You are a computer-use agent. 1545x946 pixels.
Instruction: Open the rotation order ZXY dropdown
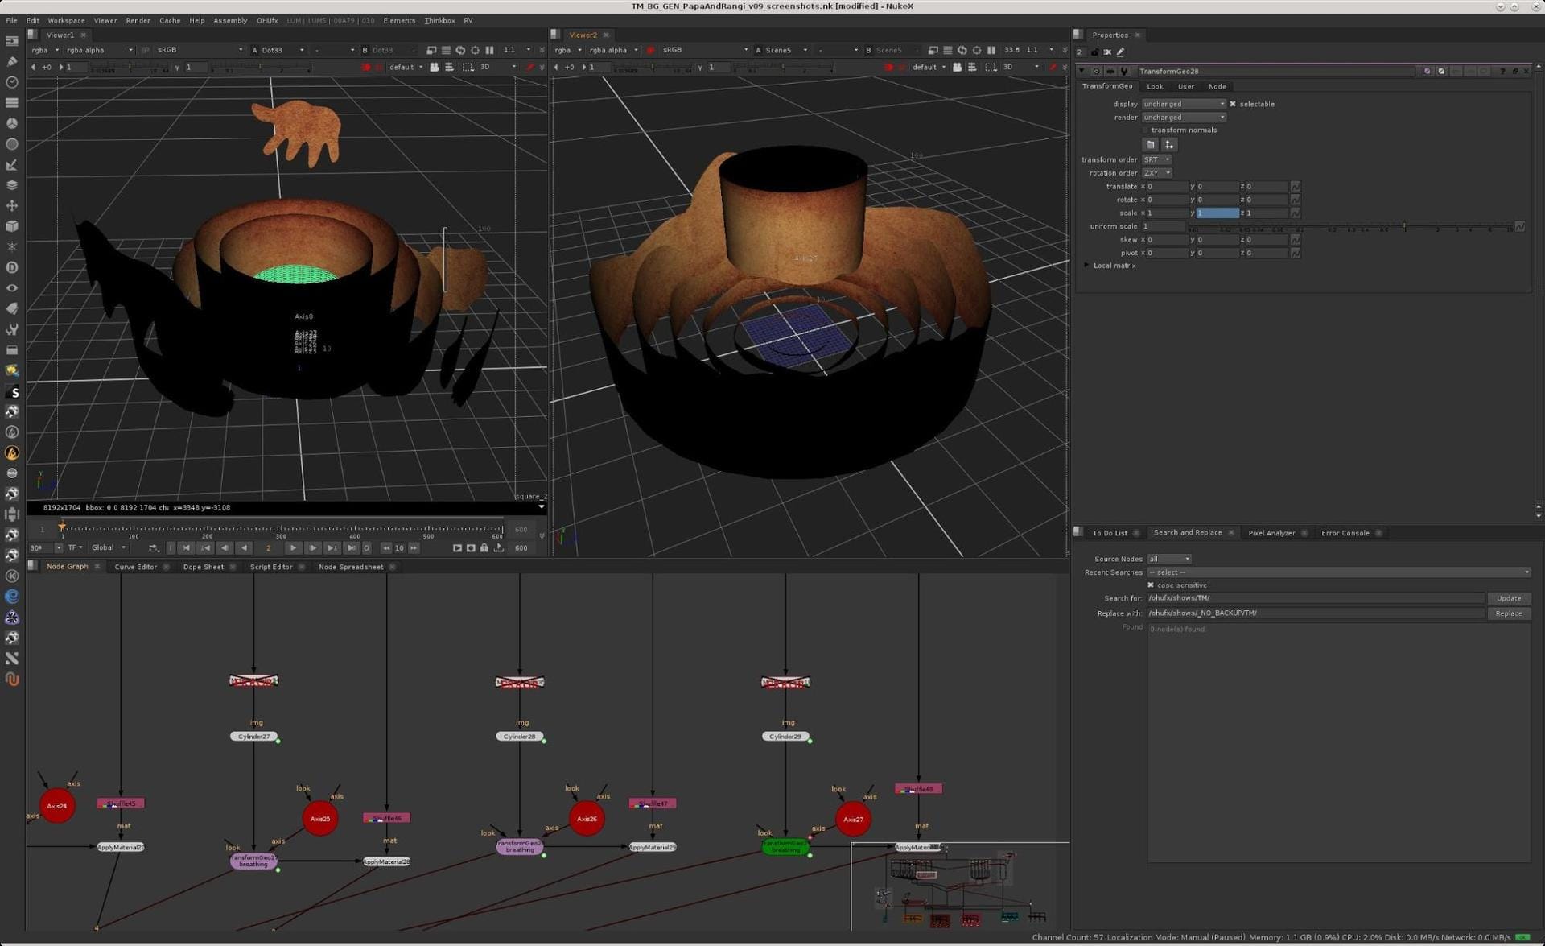tap(1156, 172)
